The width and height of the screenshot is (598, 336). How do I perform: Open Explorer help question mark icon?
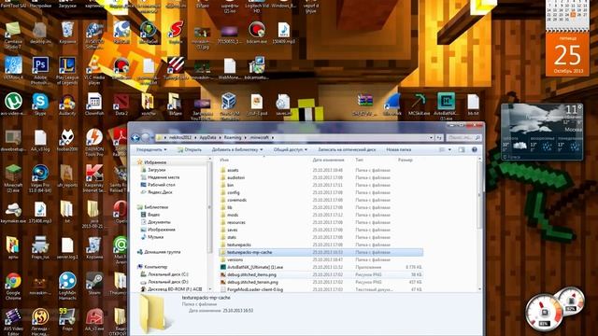pos(475,149)
